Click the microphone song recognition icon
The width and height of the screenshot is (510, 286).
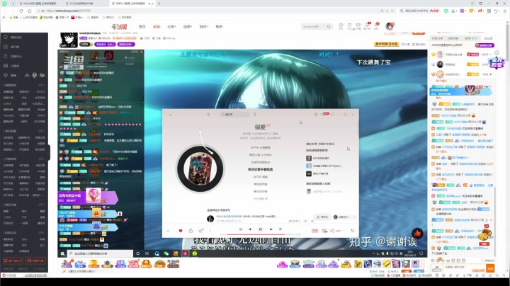pos(255,115)
